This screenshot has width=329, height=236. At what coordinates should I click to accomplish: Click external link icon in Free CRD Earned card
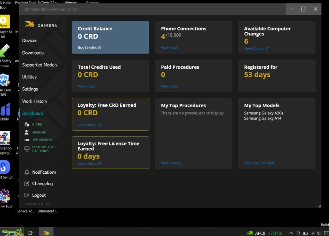pyautogui.click(x=100, y=125)
